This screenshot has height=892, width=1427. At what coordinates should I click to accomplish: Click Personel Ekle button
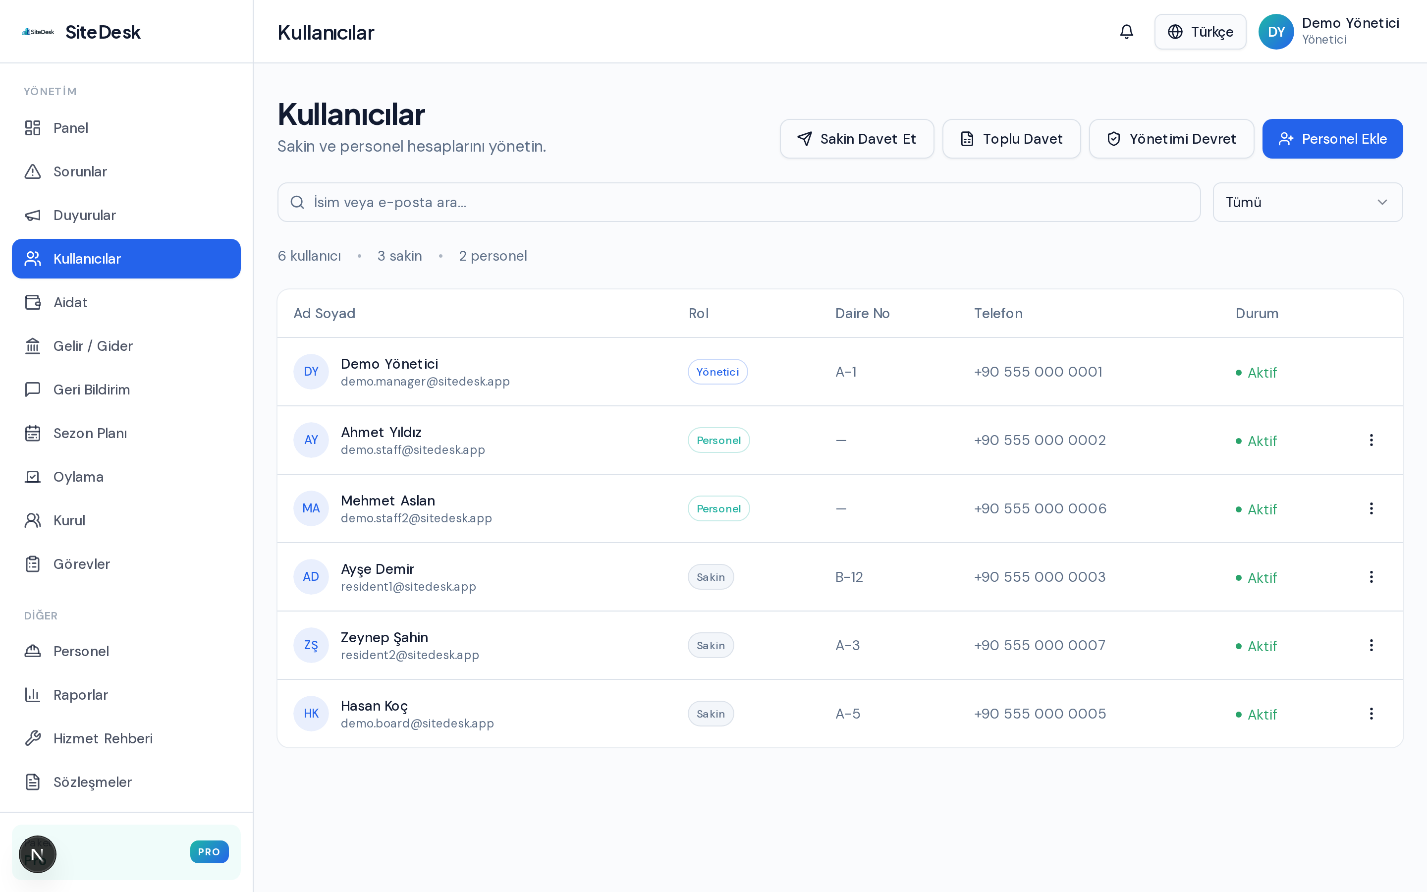coord(1332,139)
